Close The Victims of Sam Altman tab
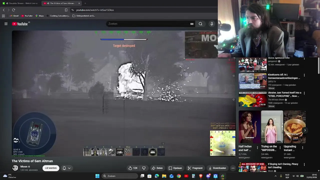320x180 pixels. pos(79,3)
